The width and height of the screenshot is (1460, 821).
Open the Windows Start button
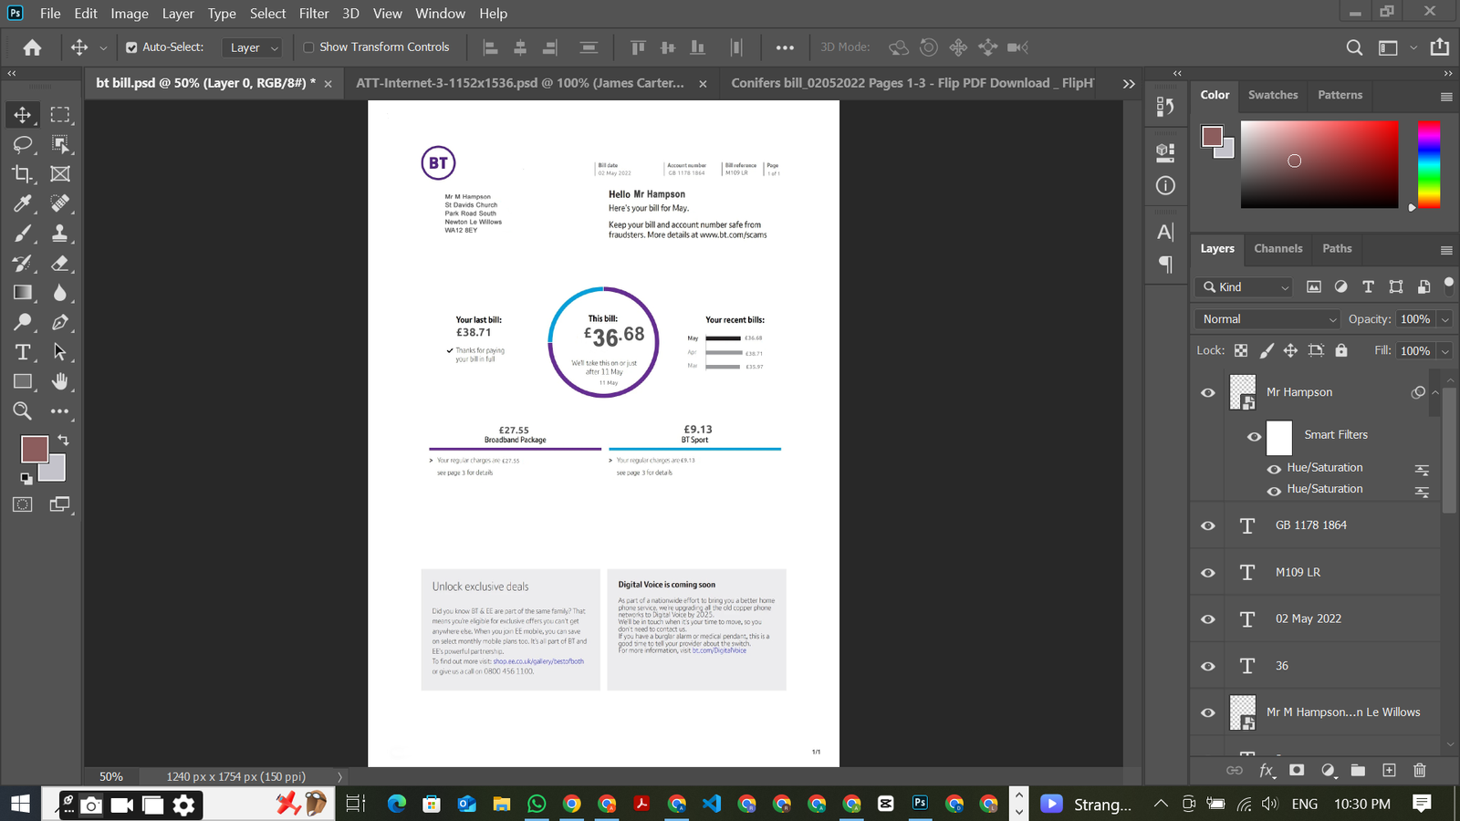20,804
